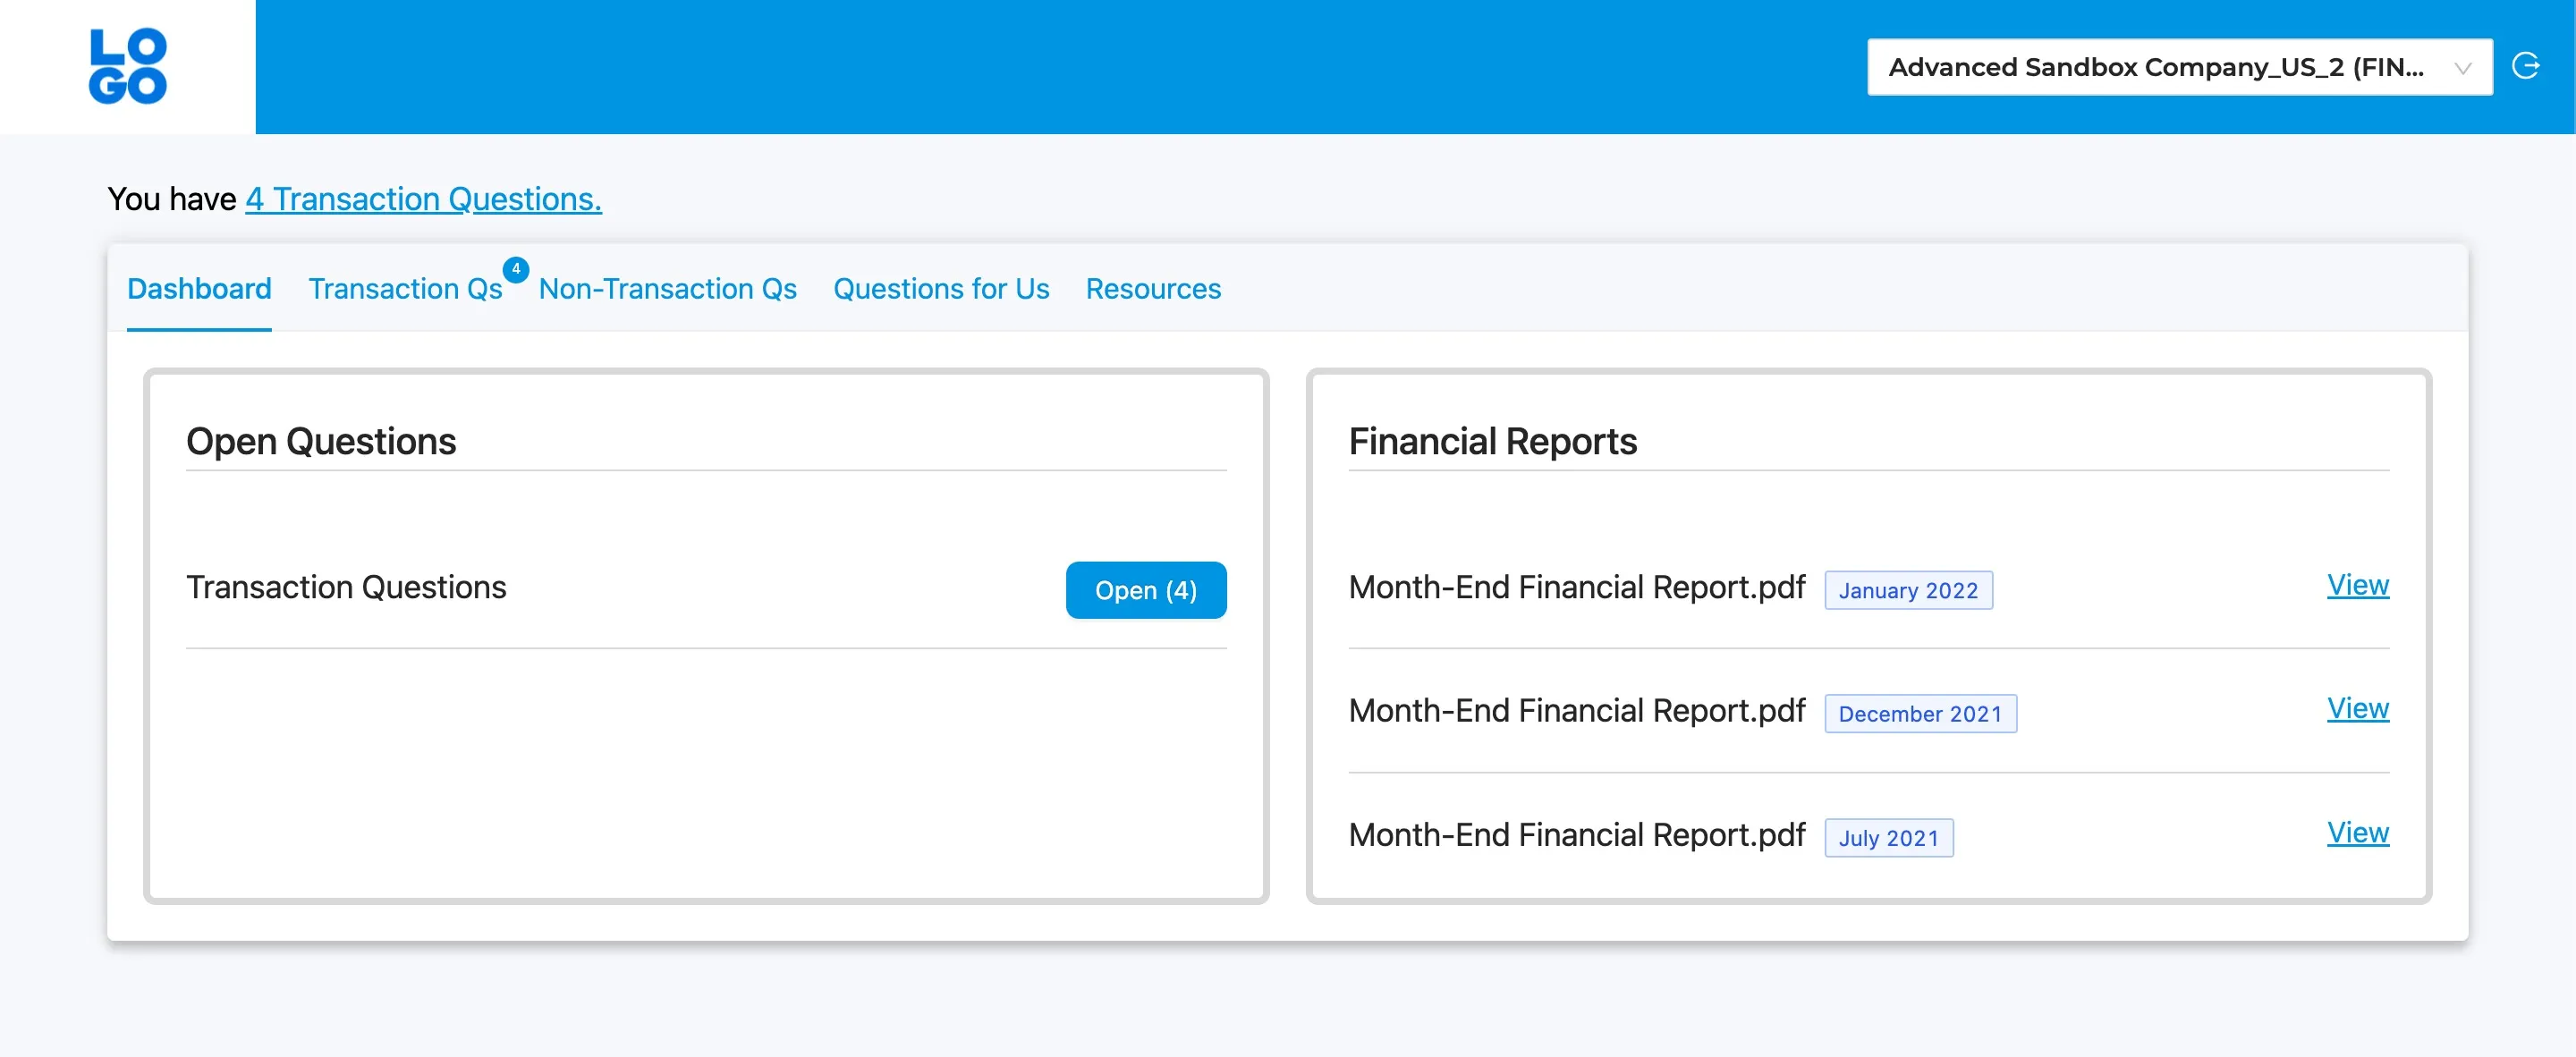Open the 4 Transaction Questions link
Screen dimensions: 2576x1057
[423, 199]
